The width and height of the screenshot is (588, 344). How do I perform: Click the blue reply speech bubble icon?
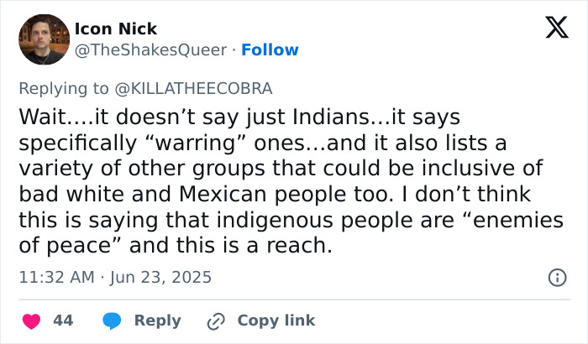tap(113, 321)
